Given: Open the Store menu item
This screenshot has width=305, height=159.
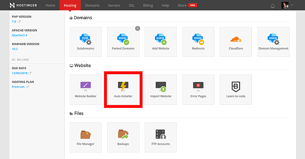Looking at the screenshot, I should click(182, 5).
